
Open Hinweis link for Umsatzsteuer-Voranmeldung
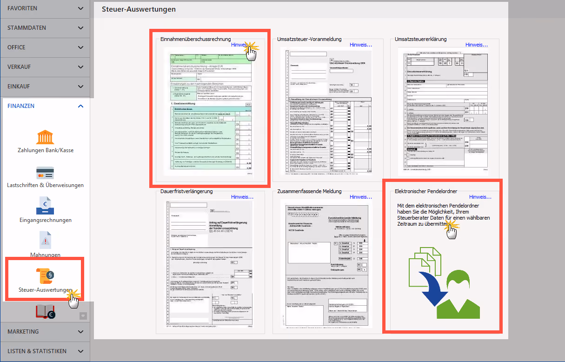pyautogui.click(x=361, y=45)
